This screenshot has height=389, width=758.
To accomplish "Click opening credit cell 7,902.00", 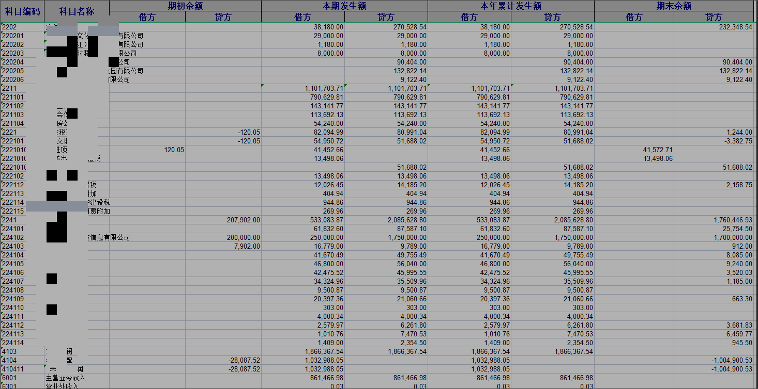I will [x=223, y=246].
